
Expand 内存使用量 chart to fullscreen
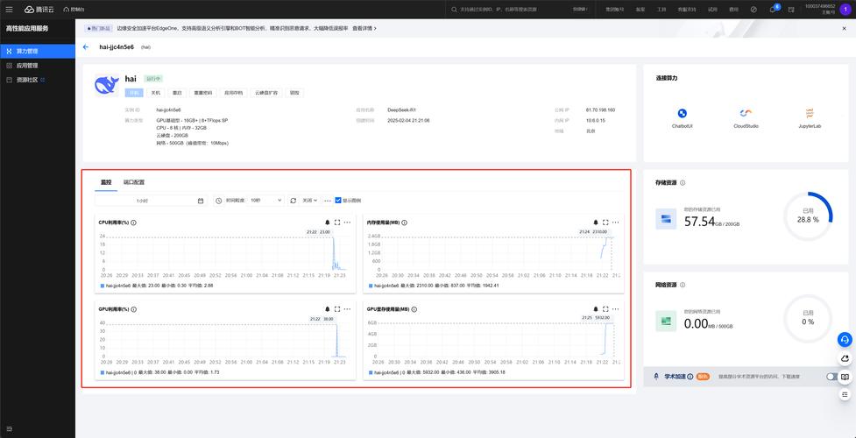pyautogui.click(x=605, y=223)
